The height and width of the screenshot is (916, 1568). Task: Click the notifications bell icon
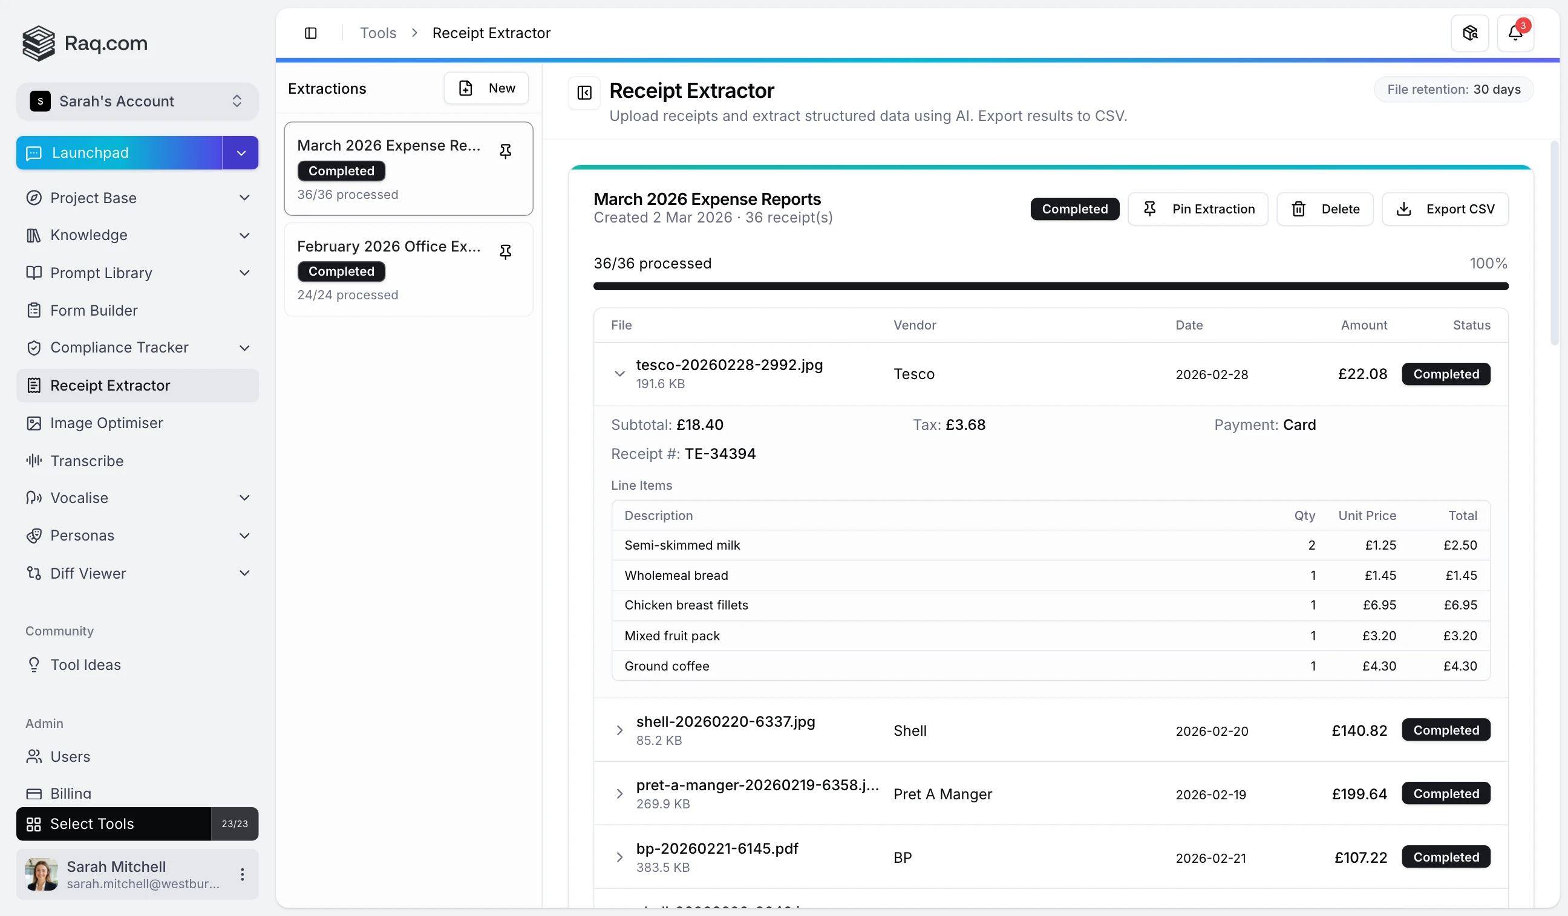click(x=1515, y=33)
